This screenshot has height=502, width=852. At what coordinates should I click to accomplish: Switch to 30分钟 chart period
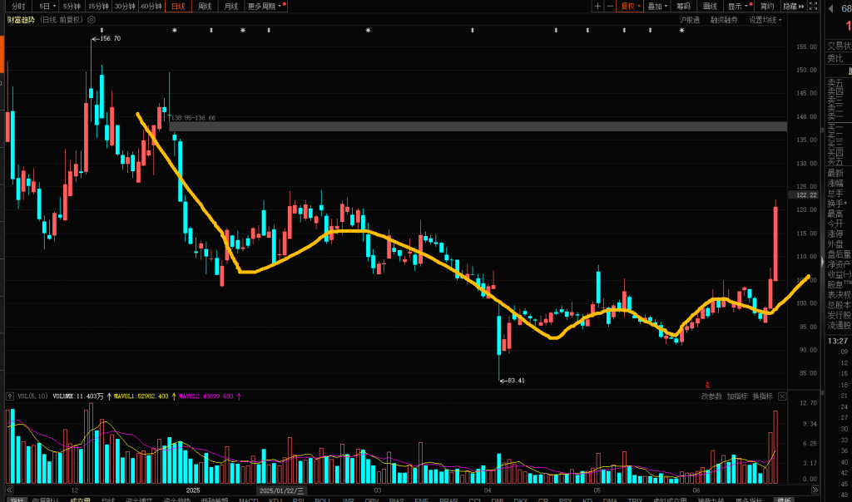125,6
